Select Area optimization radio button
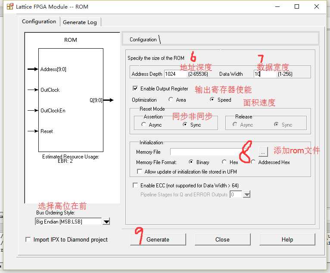 [171, 99]
